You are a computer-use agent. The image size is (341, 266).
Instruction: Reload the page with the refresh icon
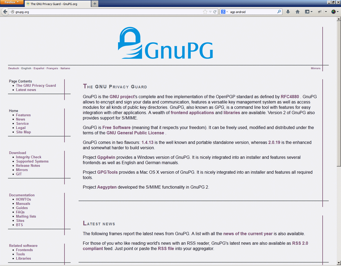pos(215,12)
